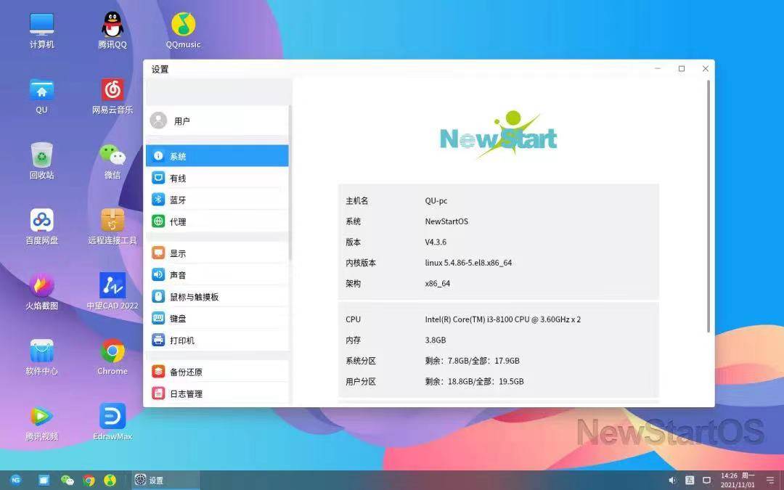Open 显示 display settings
This screenshot has width=784, height=490.
(x=217, y=253)
